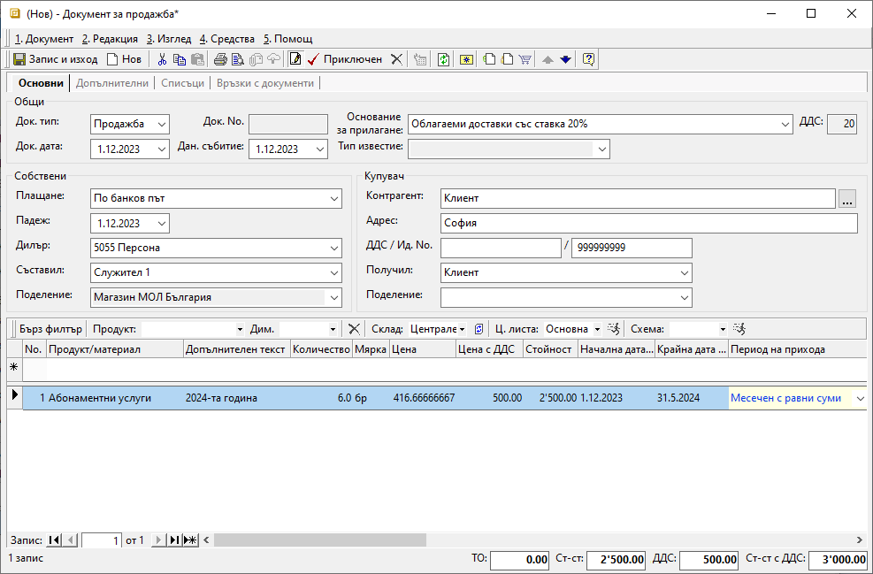
Task: Open the Документ menu
Action: (44, 39)
